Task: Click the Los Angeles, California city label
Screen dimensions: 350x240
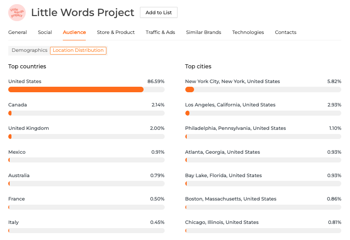Action: tap(230, 105)
